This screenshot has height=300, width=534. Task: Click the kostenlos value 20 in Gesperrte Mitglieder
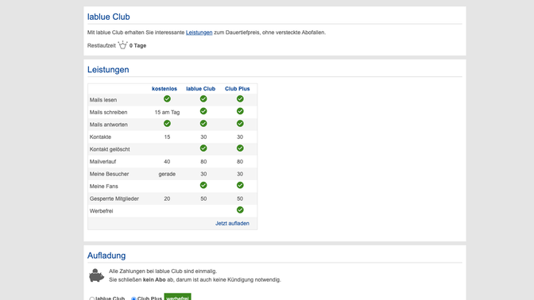coord(167,198)
